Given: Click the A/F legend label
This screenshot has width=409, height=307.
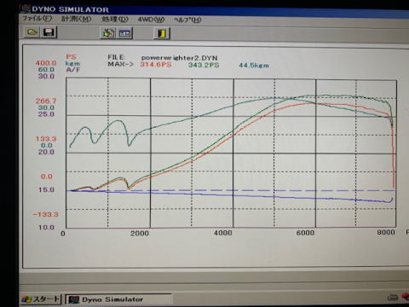Looking at the screenshot, I should [x=73, y=70].
